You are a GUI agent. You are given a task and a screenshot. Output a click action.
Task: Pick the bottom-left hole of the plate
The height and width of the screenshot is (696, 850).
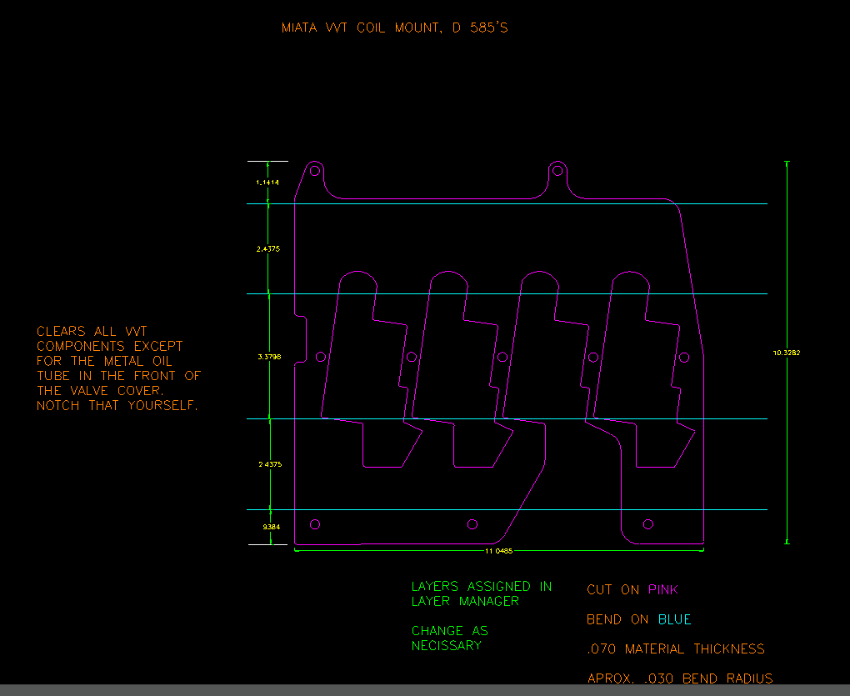pyautogui.click(x=315, y=524)
